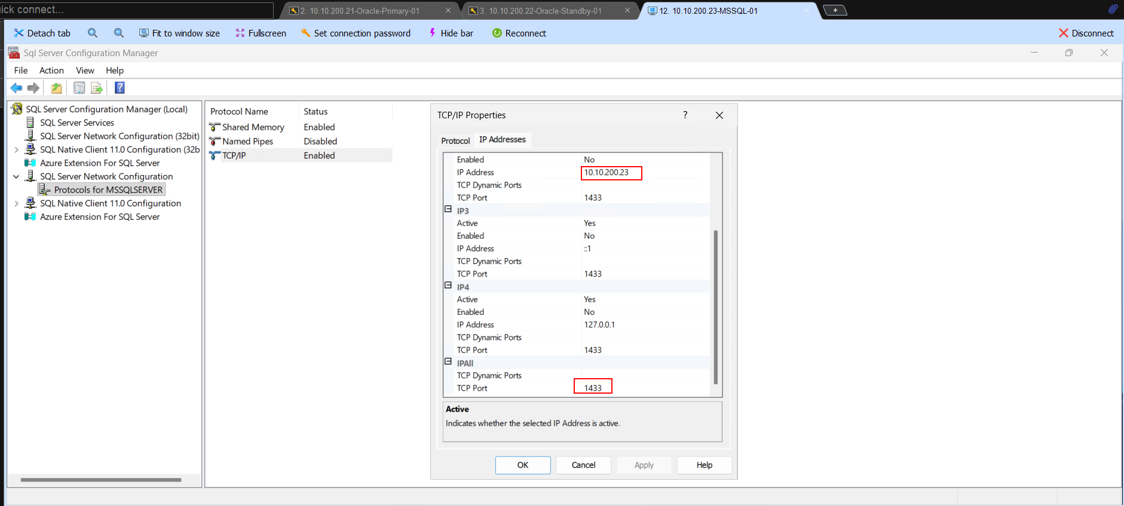
Task: Click the OK button
Action: pyautogui.click(x=523, y=465)
